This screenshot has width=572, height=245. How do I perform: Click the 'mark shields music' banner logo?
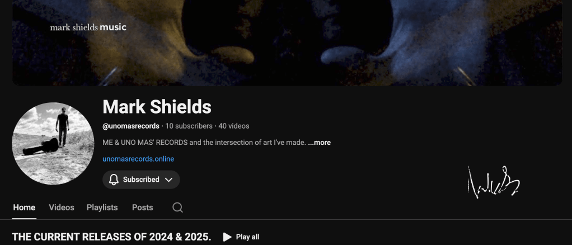(88, 27)
